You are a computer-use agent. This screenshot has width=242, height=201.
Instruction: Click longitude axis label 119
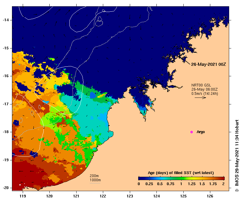23,196
